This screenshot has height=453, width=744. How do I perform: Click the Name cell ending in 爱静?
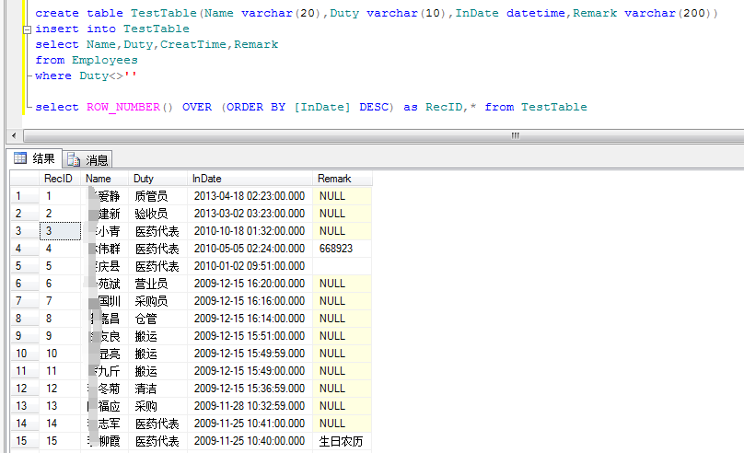point(104,196)
